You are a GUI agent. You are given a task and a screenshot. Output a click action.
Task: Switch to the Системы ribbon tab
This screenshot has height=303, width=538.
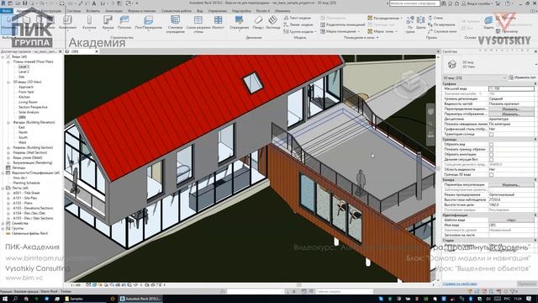point(74,11)
